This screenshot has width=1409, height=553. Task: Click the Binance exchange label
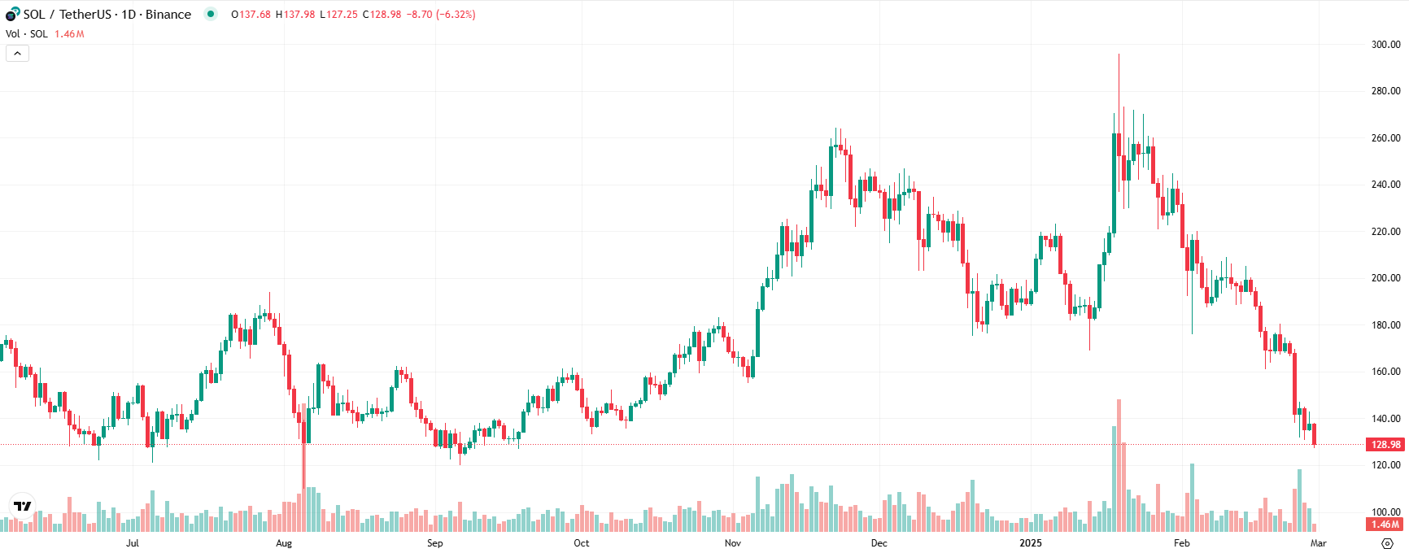[168, 14]
